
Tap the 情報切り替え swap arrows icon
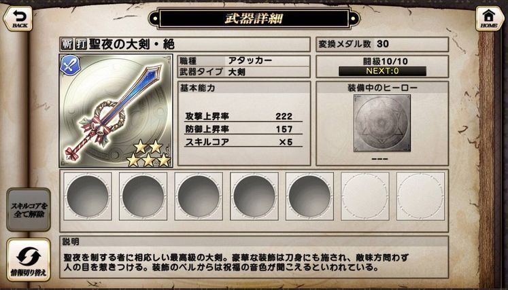[29, 255]
